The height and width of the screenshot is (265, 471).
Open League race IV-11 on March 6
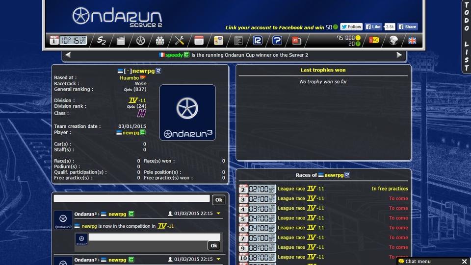click(x=301, y=228)
